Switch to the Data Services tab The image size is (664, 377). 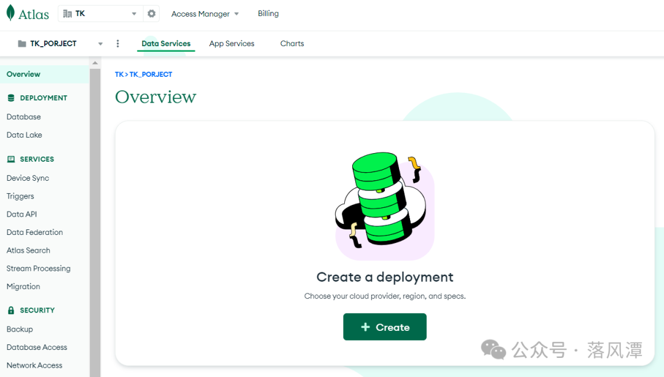166,44
